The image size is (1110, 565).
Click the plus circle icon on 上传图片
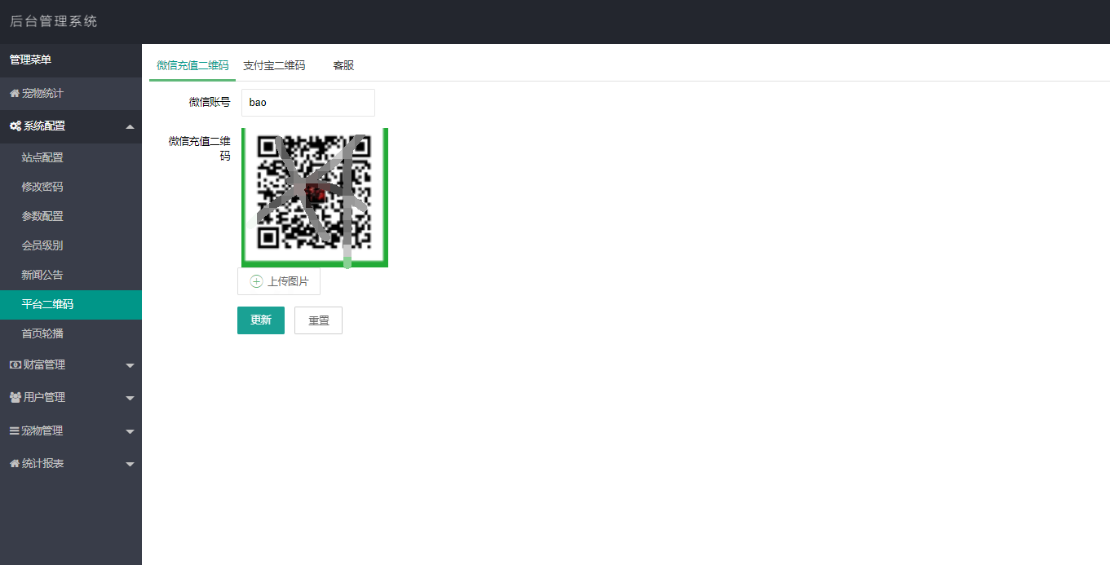(x=256, y=281)
